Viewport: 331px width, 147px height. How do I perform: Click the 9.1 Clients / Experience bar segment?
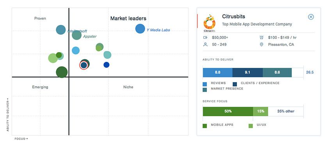pyautogui.click(x=247, y=73)
